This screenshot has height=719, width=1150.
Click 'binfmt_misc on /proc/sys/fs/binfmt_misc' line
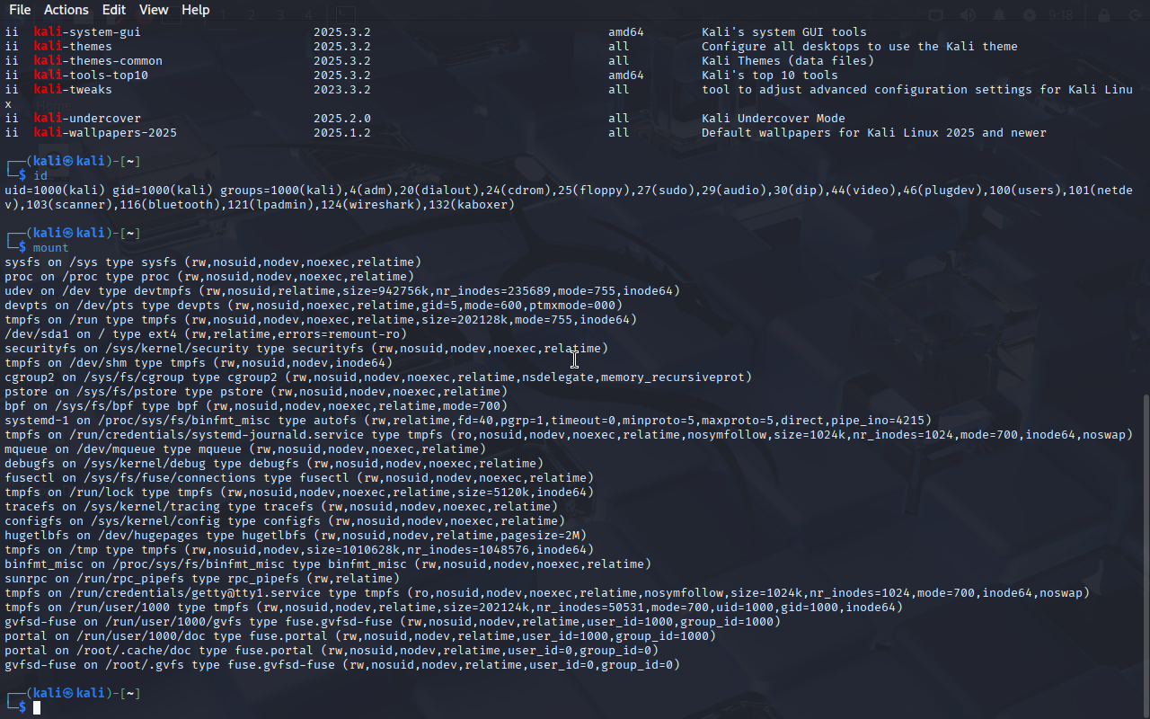[x=328, y=564]
